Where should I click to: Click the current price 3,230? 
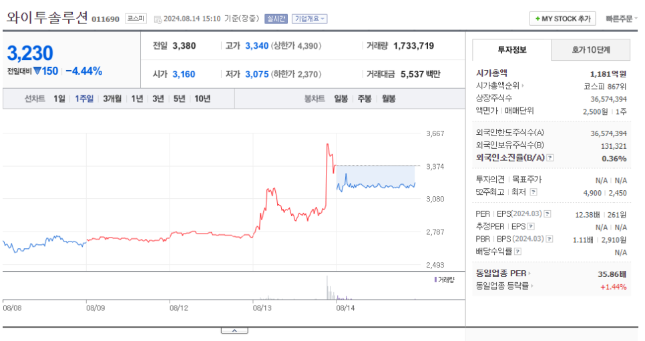tap(30, 53)
